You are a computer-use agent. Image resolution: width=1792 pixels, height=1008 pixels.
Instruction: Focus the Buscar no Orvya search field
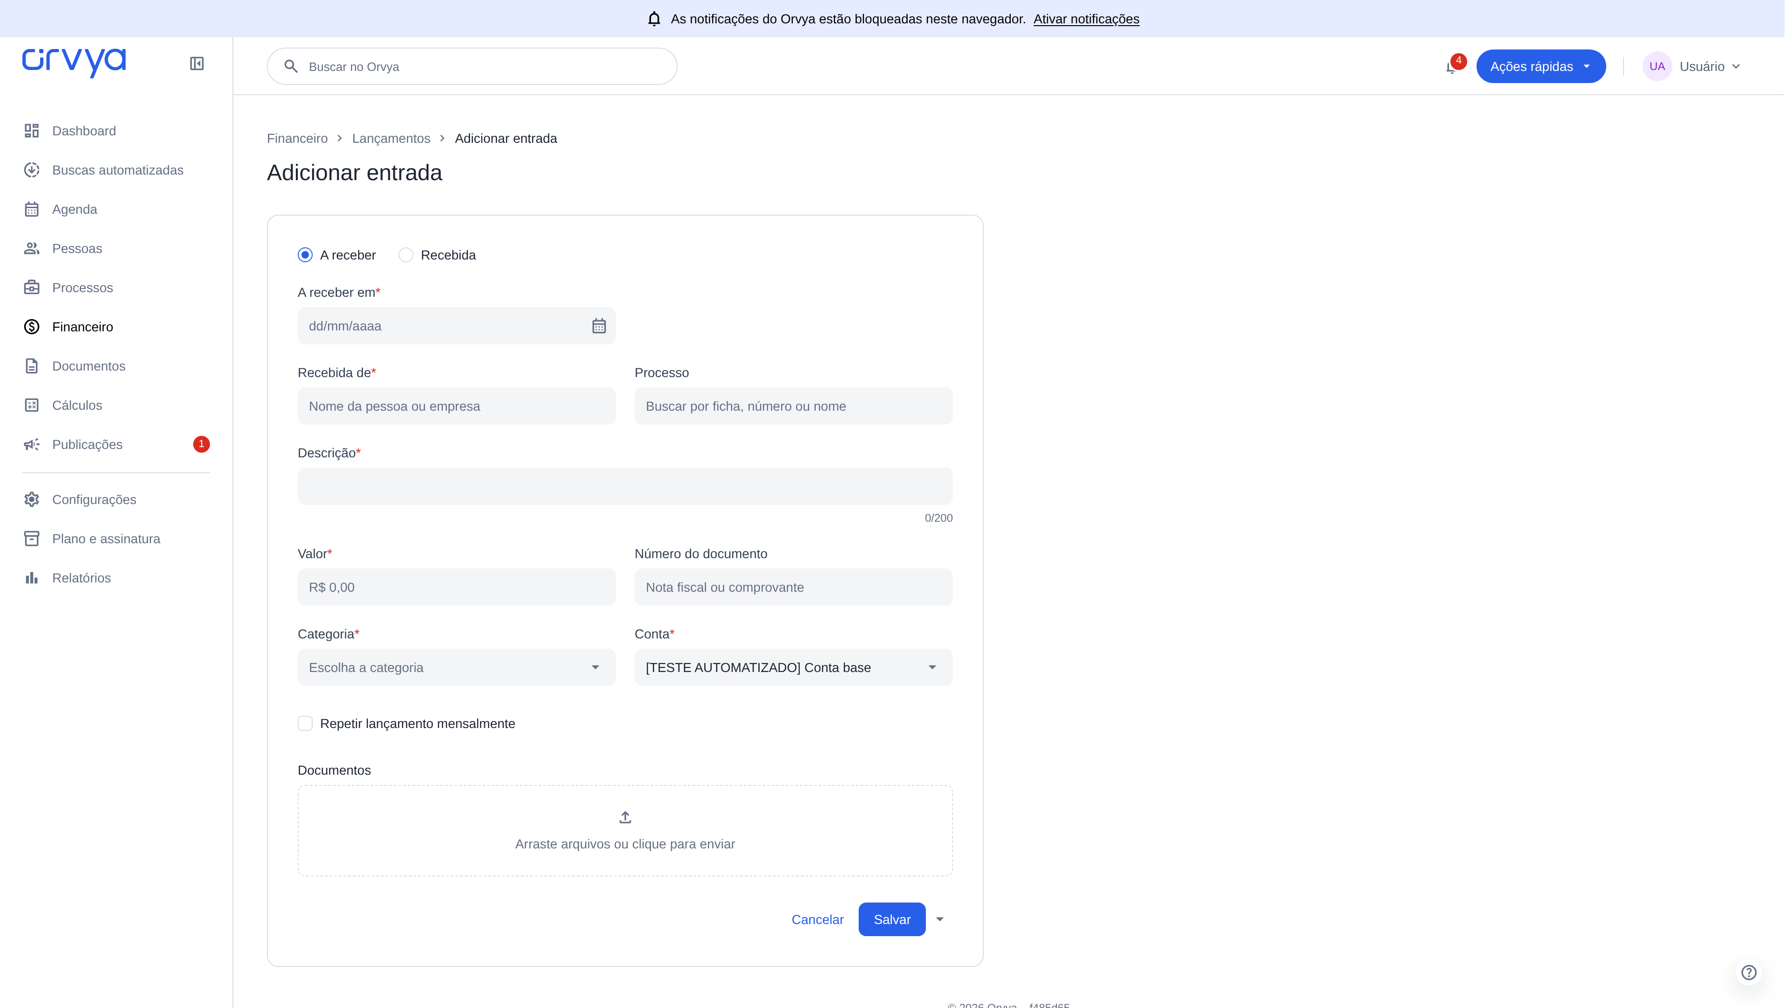[x=472, y=66]
